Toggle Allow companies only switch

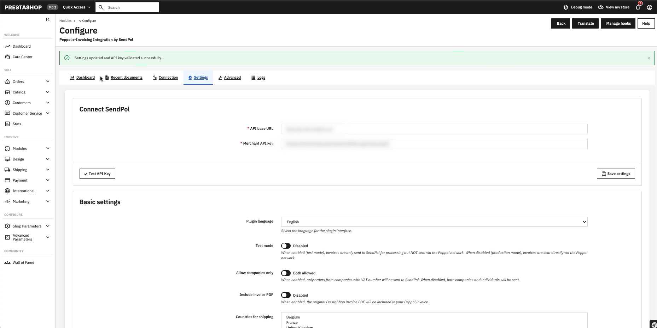(x=286, y=273)
